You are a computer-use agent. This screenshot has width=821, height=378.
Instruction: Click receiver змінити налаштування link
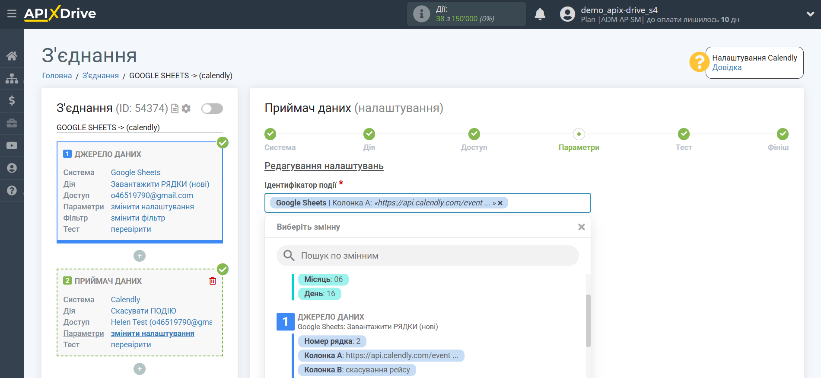coord(153,333)
